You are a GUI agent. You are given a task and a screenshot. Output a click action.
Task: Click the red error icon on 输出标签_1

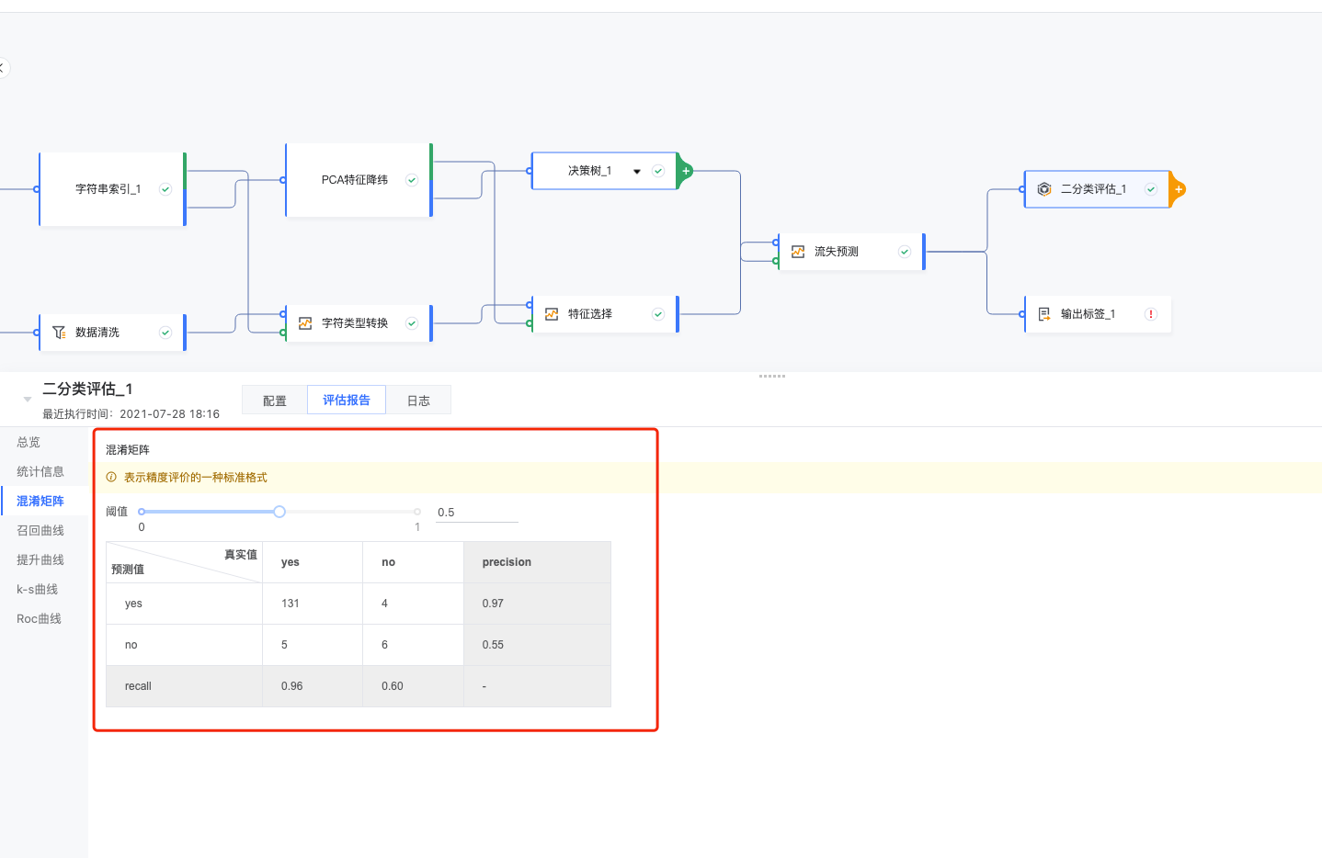pos(1150,314)
